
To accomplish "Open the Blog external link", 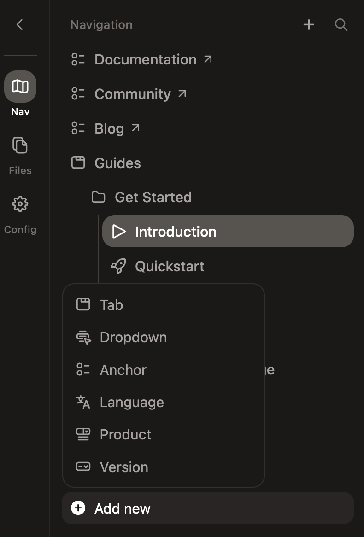I will (x=109, y=128).
